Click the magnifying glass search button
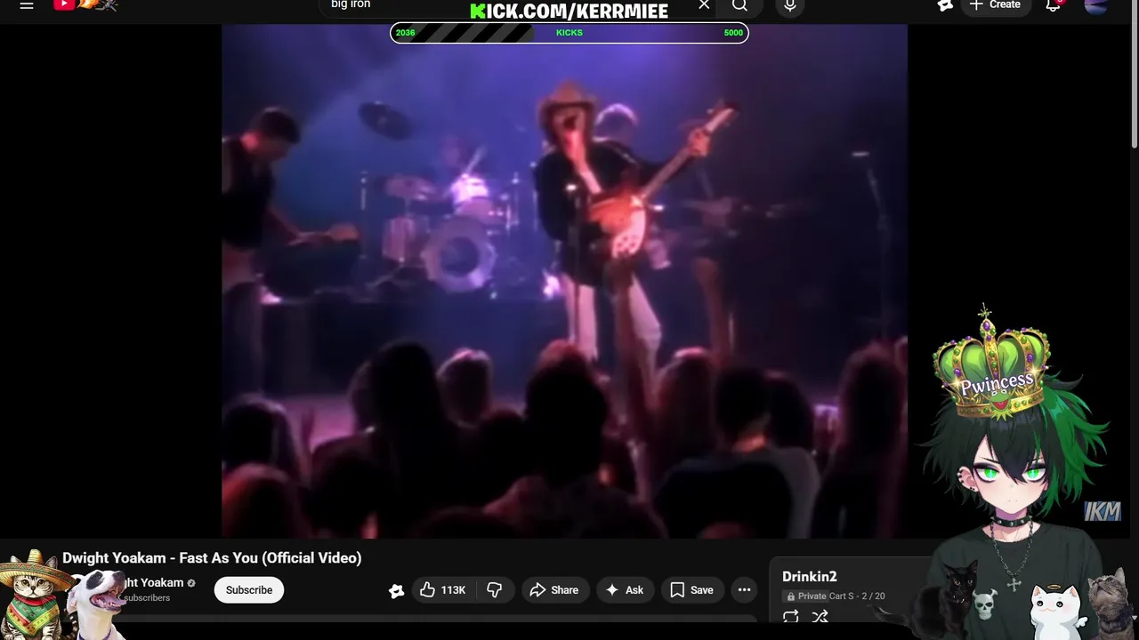Viewport: 1139px width, 640px height. click(x=739, y=6)
